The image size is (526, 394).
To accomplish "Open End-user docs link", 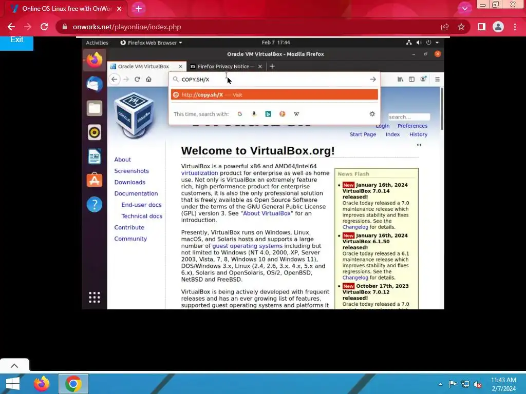I will (x=141, y=205).
